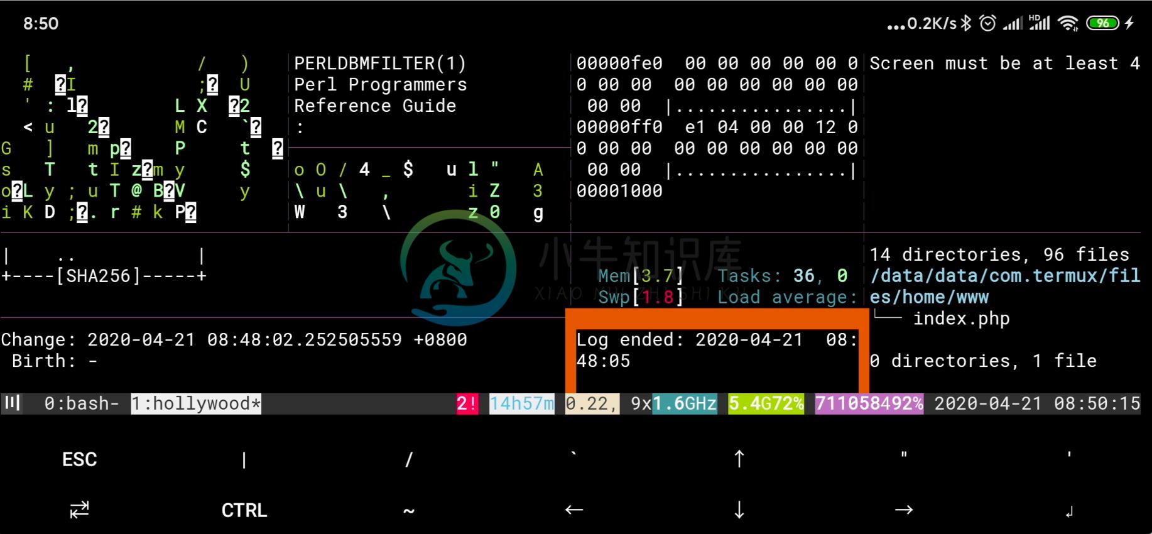The image size is (1152, 534).
Task: Click the 14h57m uptime indicator
Action: [x=521, y=403]
